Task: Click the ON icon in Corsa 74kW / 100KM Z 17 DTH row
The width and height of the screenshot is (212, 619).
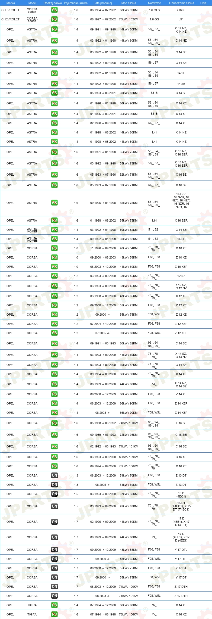Action: 54,587
